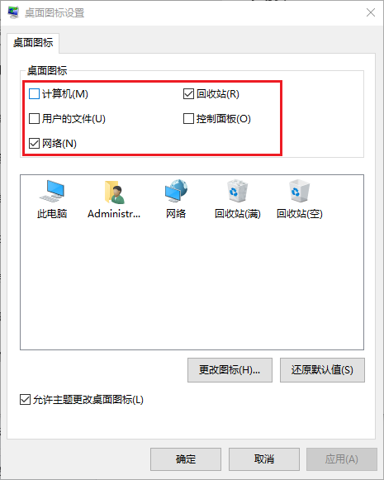The image size is (384, 480).
Task: Confirm with the 确定 button
Action: [x=186, y=459]
